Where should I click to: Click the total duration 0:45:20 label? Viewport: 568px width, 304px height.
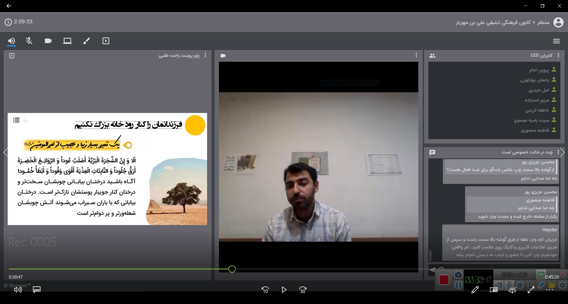pyautogui.click(x=552, y=277)
